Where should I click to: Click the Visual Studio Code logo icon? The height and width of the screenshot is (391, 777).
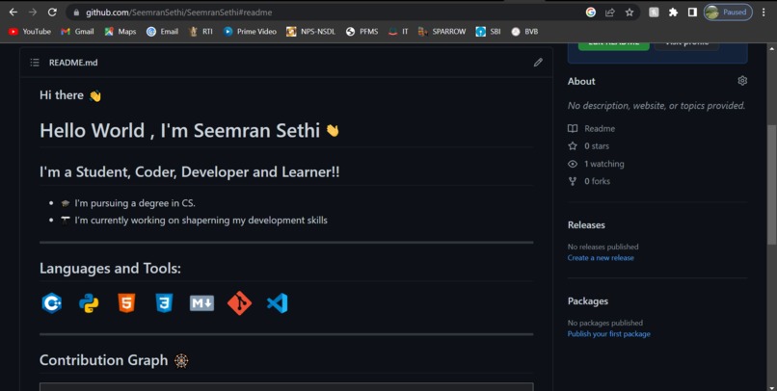point(277,303)
